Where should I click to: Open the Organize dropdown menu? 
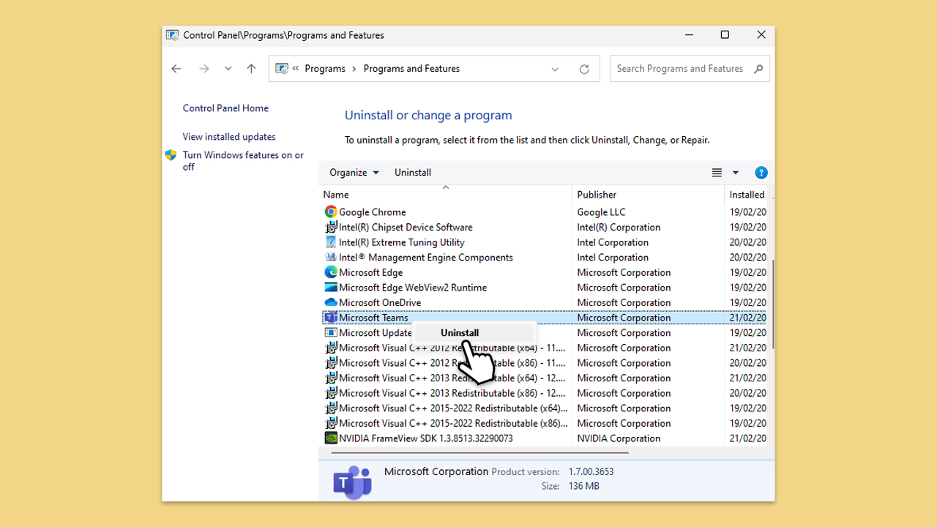coord(354,173)
